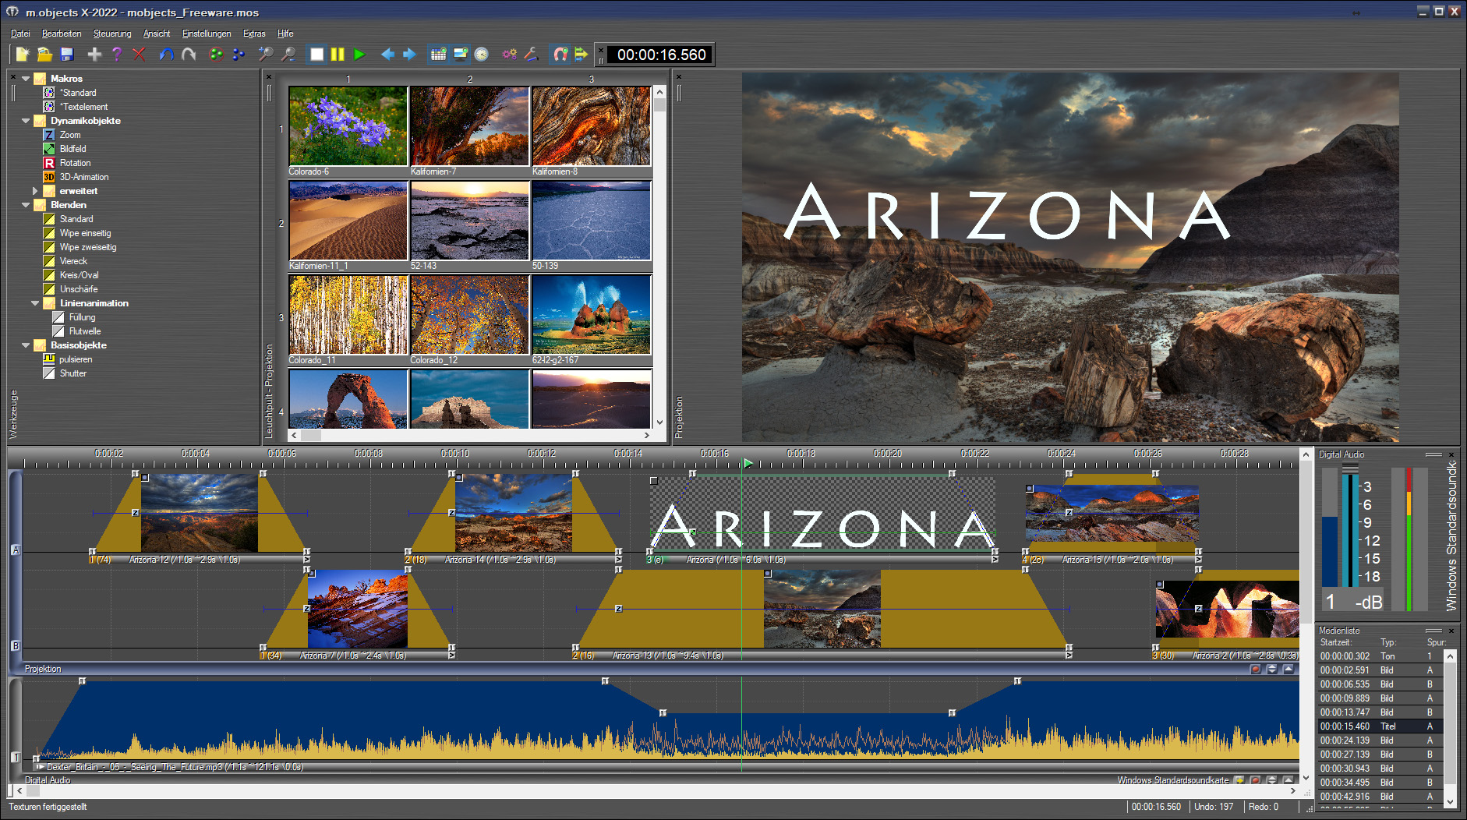Expand the erweitert tree node
Viewport: 1467px width, 820px height.
[35, 191]
